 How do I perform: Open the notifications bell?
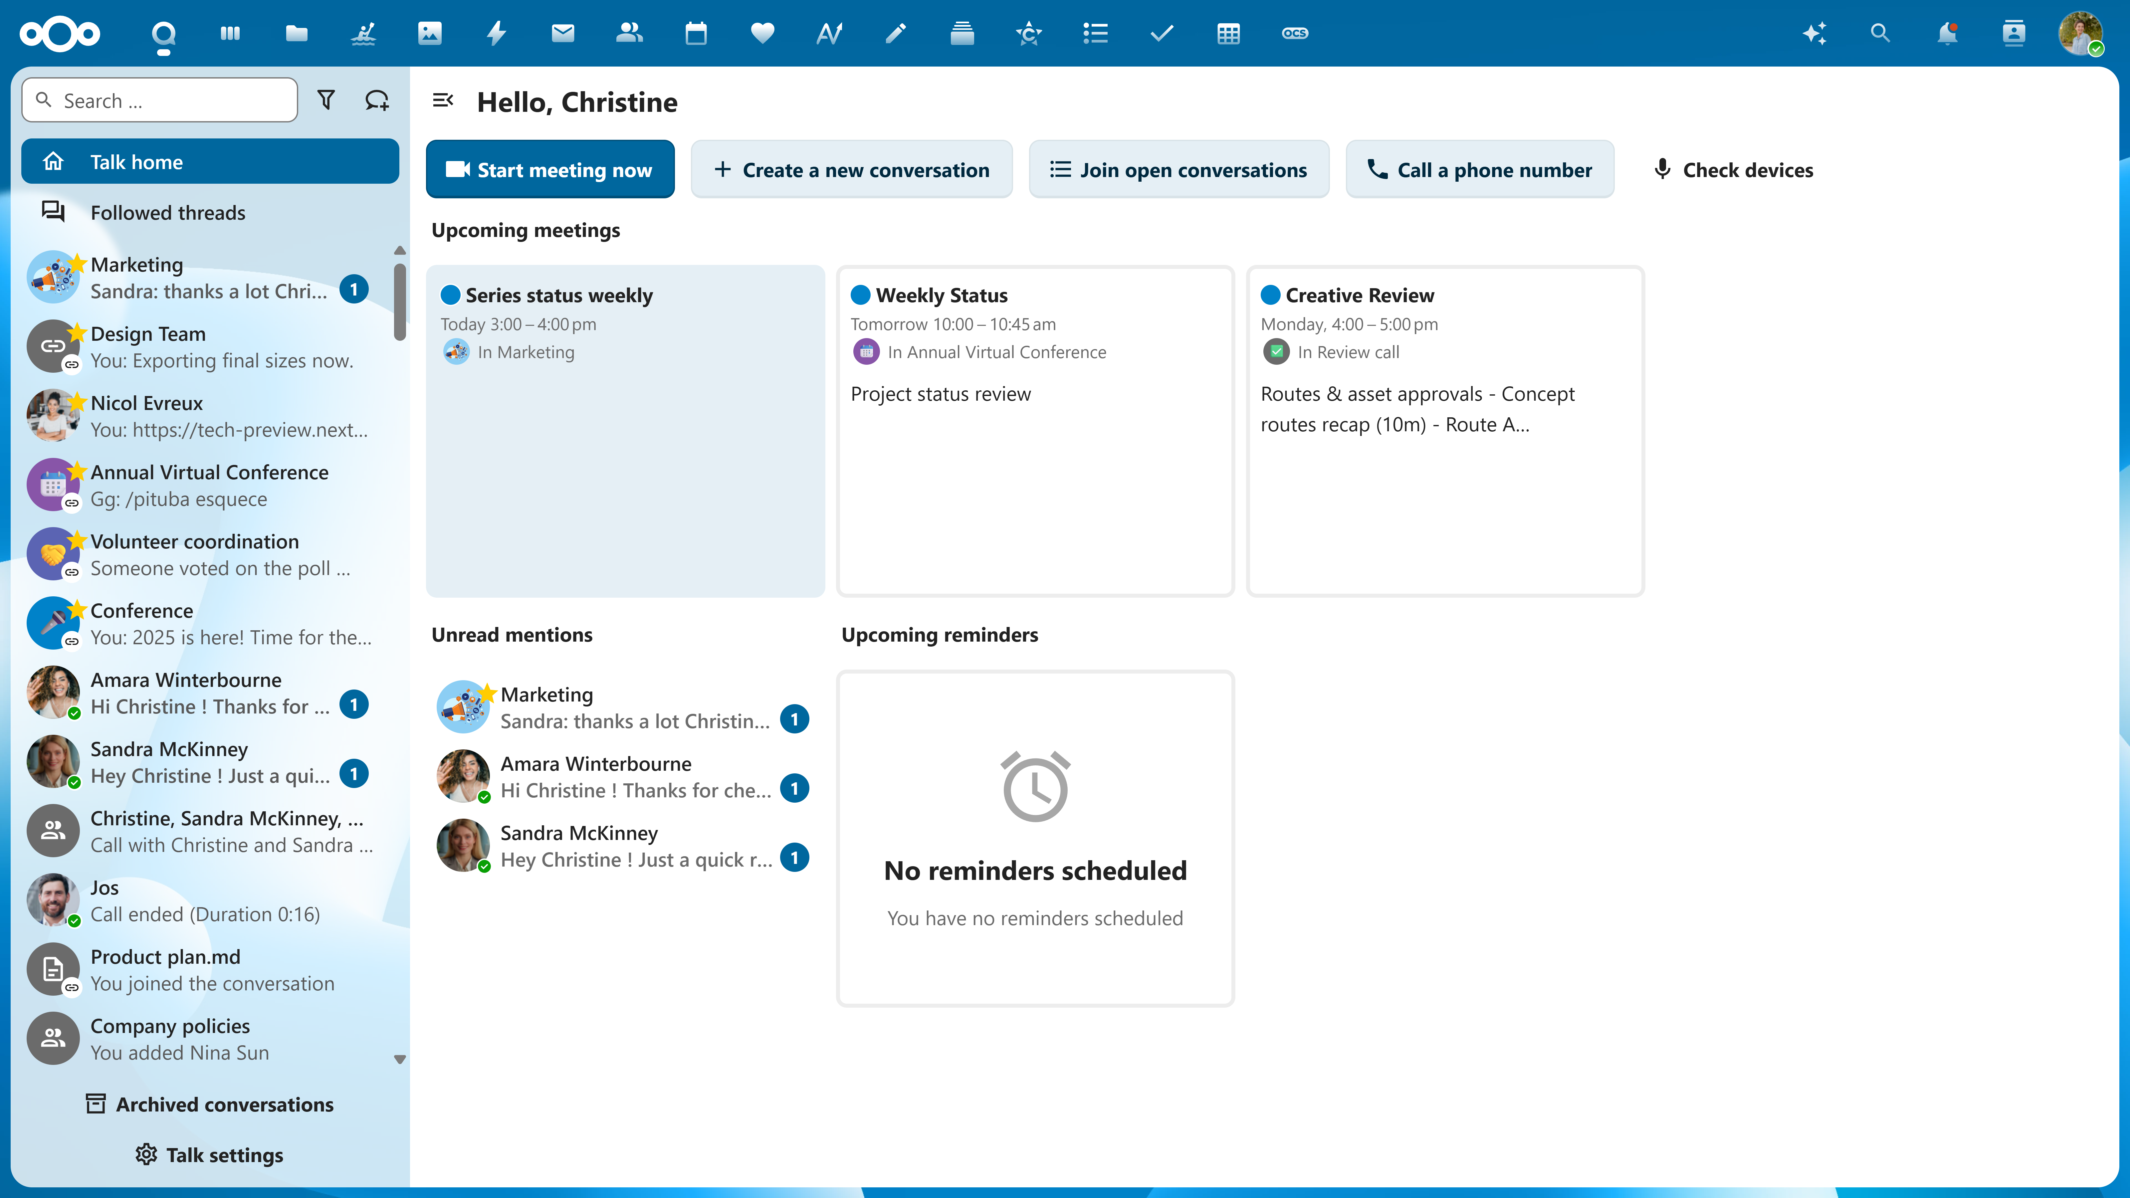click(x=1948, y=34)
